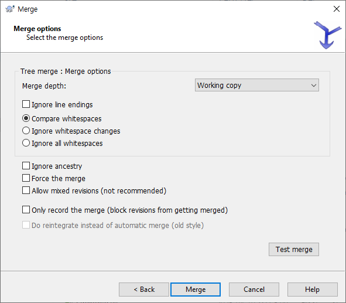Image resolution: width=346 pixels, height=303 pixels.
Task: Click the Merge depth label text
Action: pos(44,86)
